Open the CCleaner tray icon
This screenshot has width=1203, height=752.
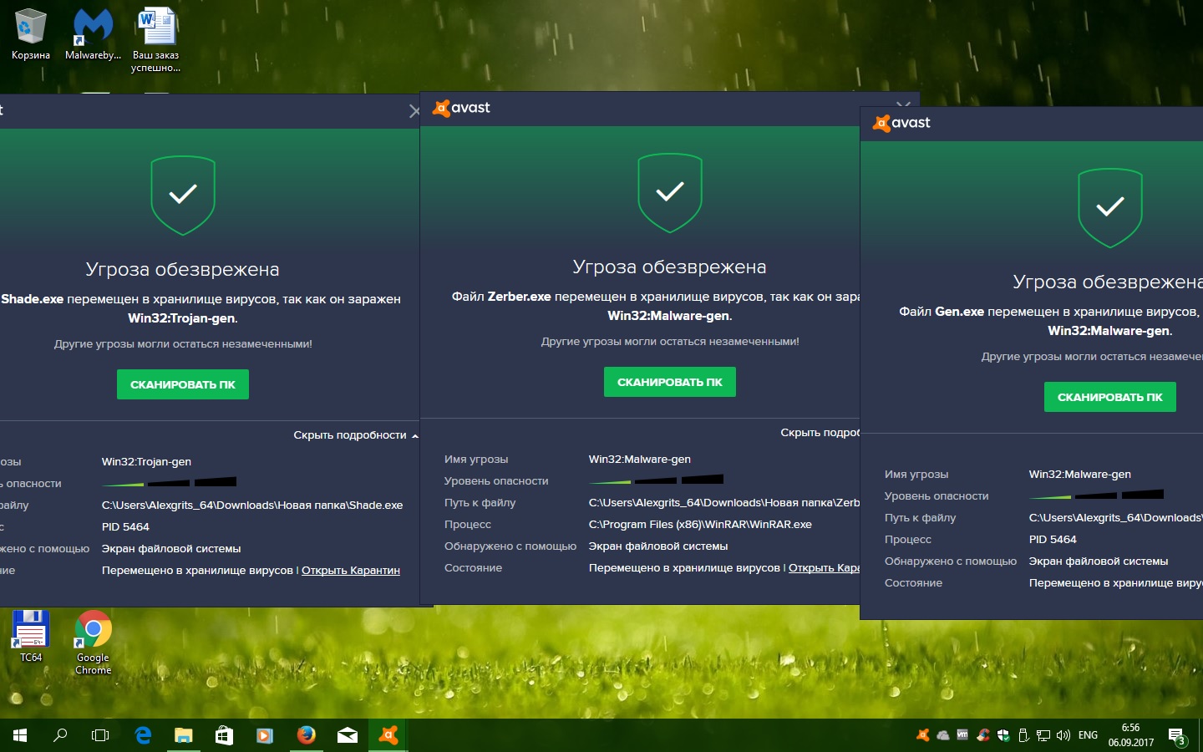pos(983,735)
